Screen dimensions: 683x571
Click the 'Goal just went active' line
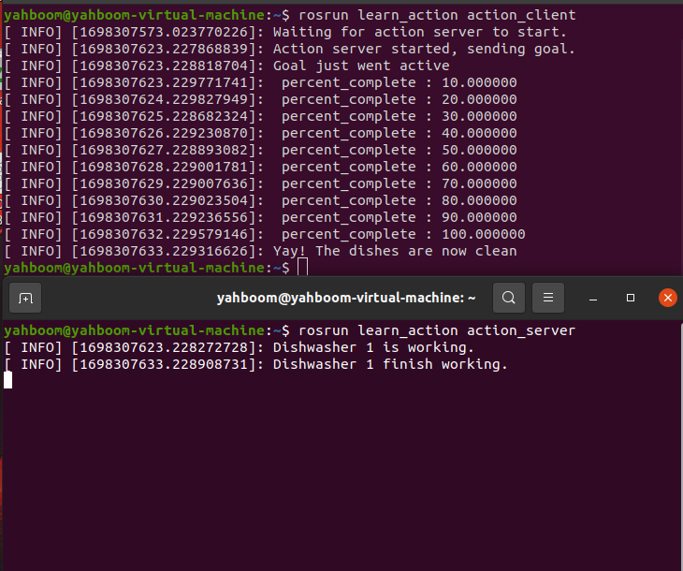226,66
